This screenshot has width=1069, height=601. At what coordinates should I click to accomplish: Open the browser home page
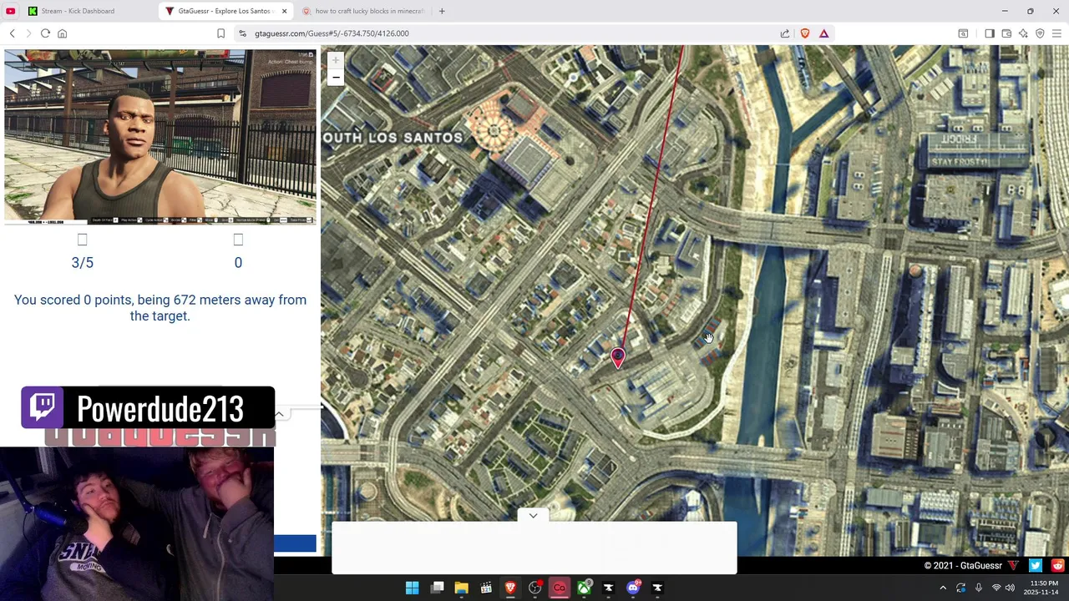[62, 33]
